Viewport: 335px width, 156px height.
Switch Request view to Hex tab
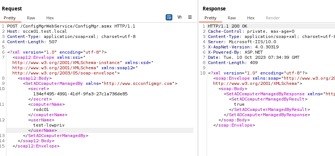coord(50,18)
